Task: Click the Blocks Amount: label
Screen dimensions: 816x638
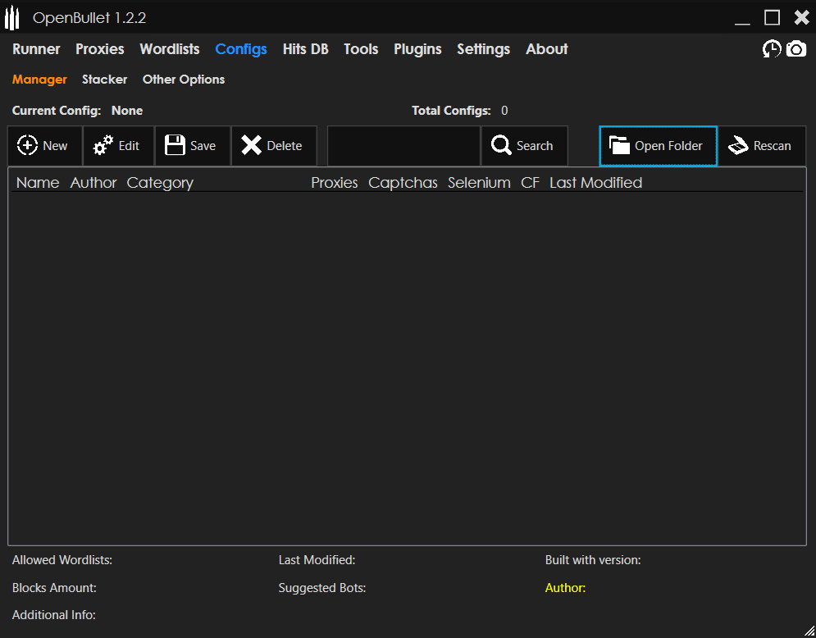Action: click(x=54, y=587)
